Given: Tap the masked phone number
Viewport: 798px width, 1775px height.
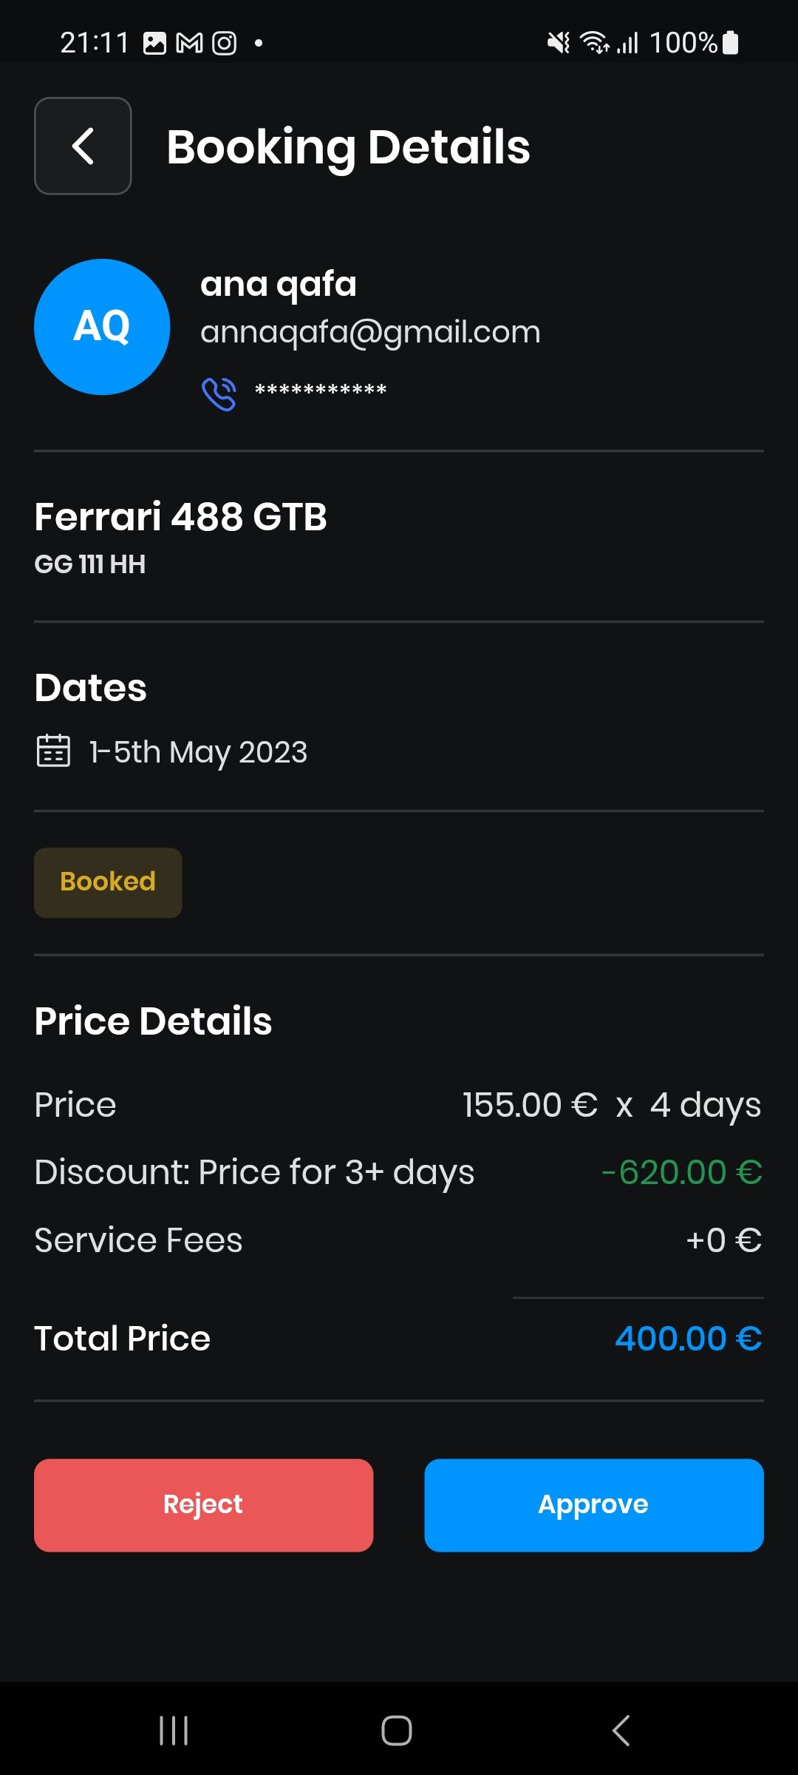Looking at the screenshot, I should point(321,390).
